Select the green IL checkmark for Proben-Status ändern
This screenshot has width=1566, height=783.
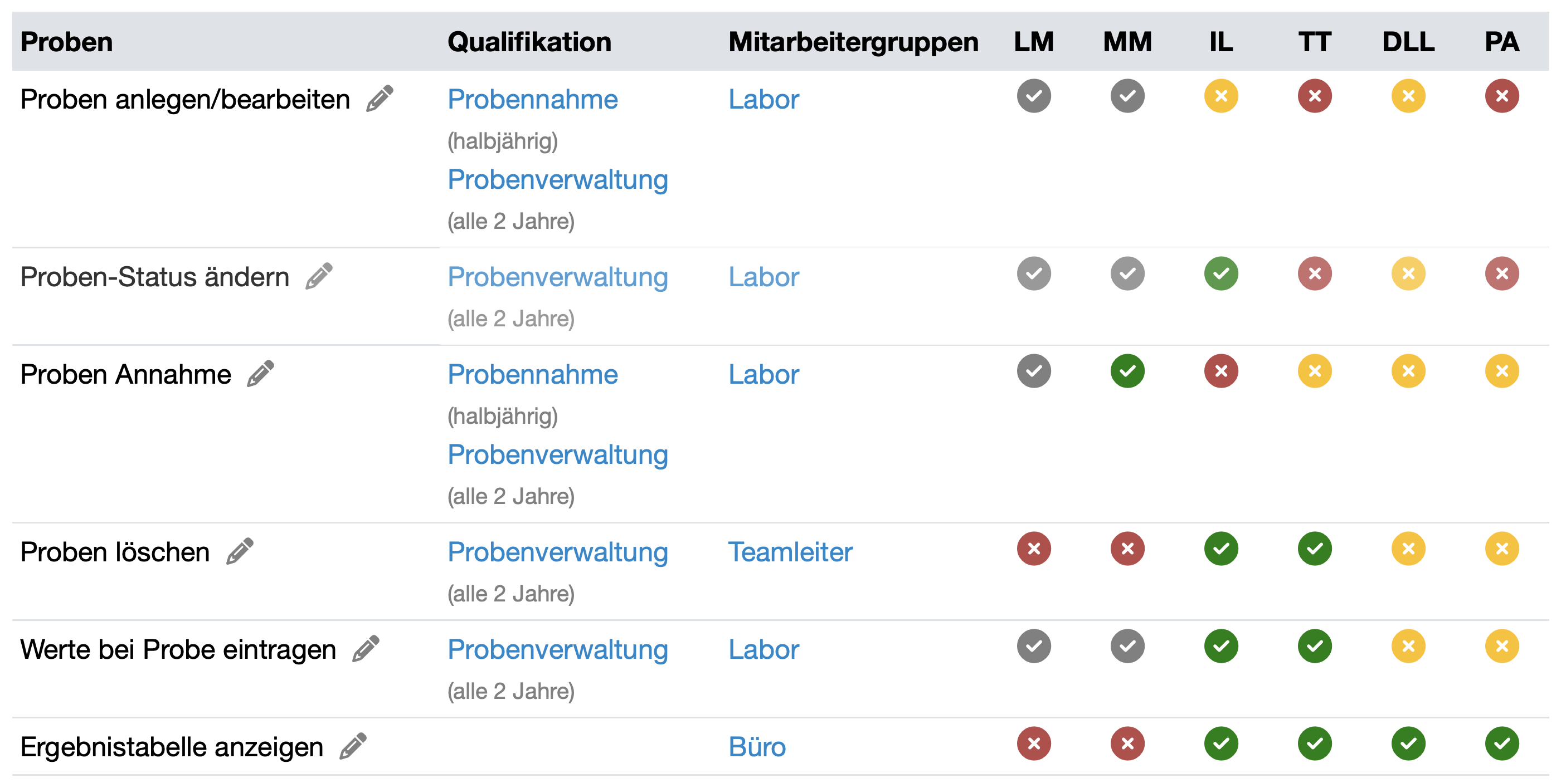coord(1220,275)
